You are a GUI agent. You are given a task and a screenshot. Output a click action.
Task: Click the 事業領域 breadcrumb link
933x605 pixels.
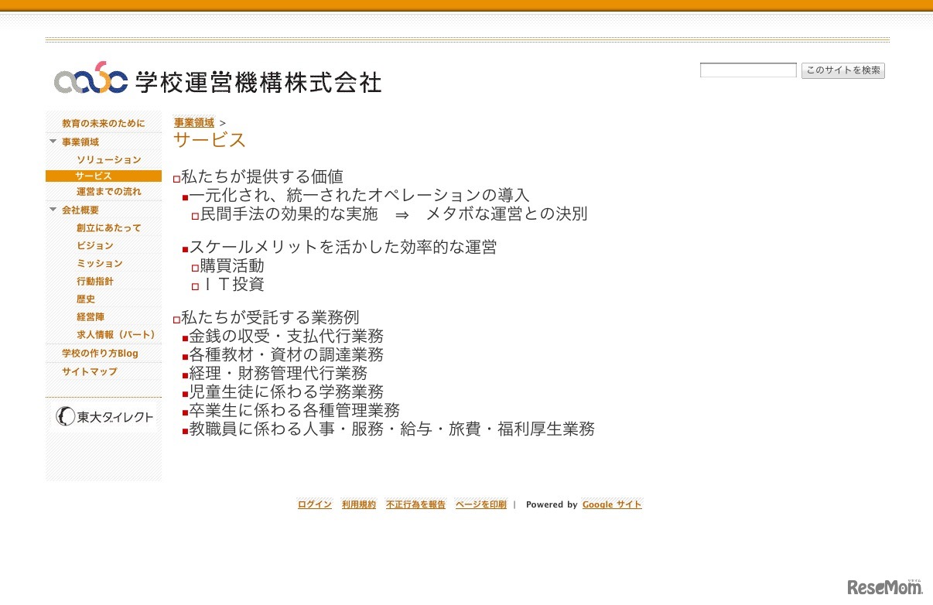coord(192,122)
